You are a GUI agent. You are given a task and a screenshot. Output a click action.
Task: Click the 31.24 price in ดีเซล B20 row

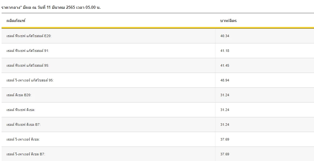(225, 95)
